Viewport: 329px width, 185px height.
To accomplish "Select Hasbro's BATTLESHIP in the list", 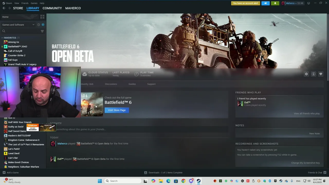I will (19, 136).
